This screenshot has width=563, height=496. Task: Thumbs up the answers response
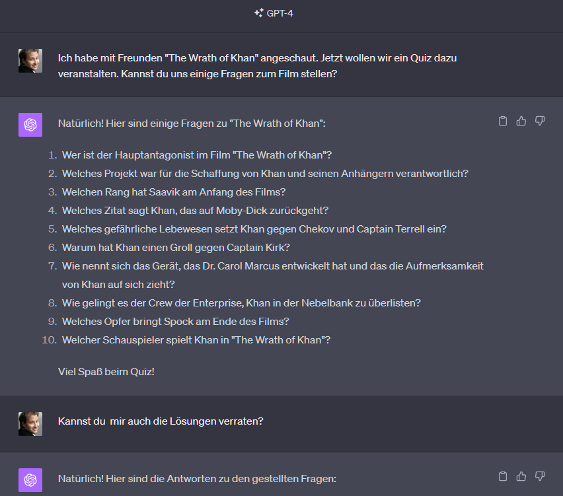click(521, 476)
